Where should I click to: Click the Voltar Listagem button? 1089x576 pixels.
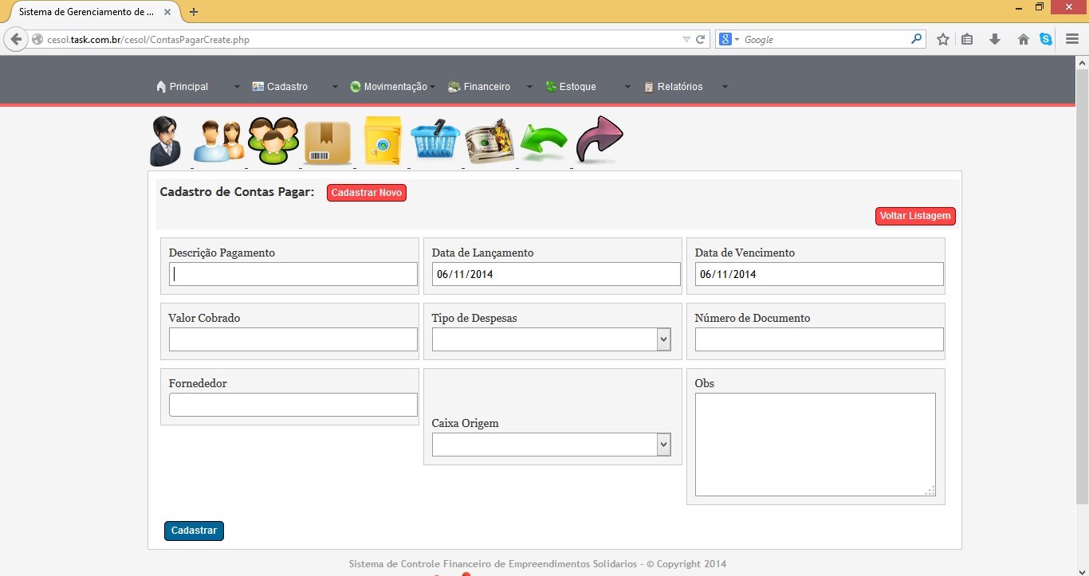tap(914, 216)
